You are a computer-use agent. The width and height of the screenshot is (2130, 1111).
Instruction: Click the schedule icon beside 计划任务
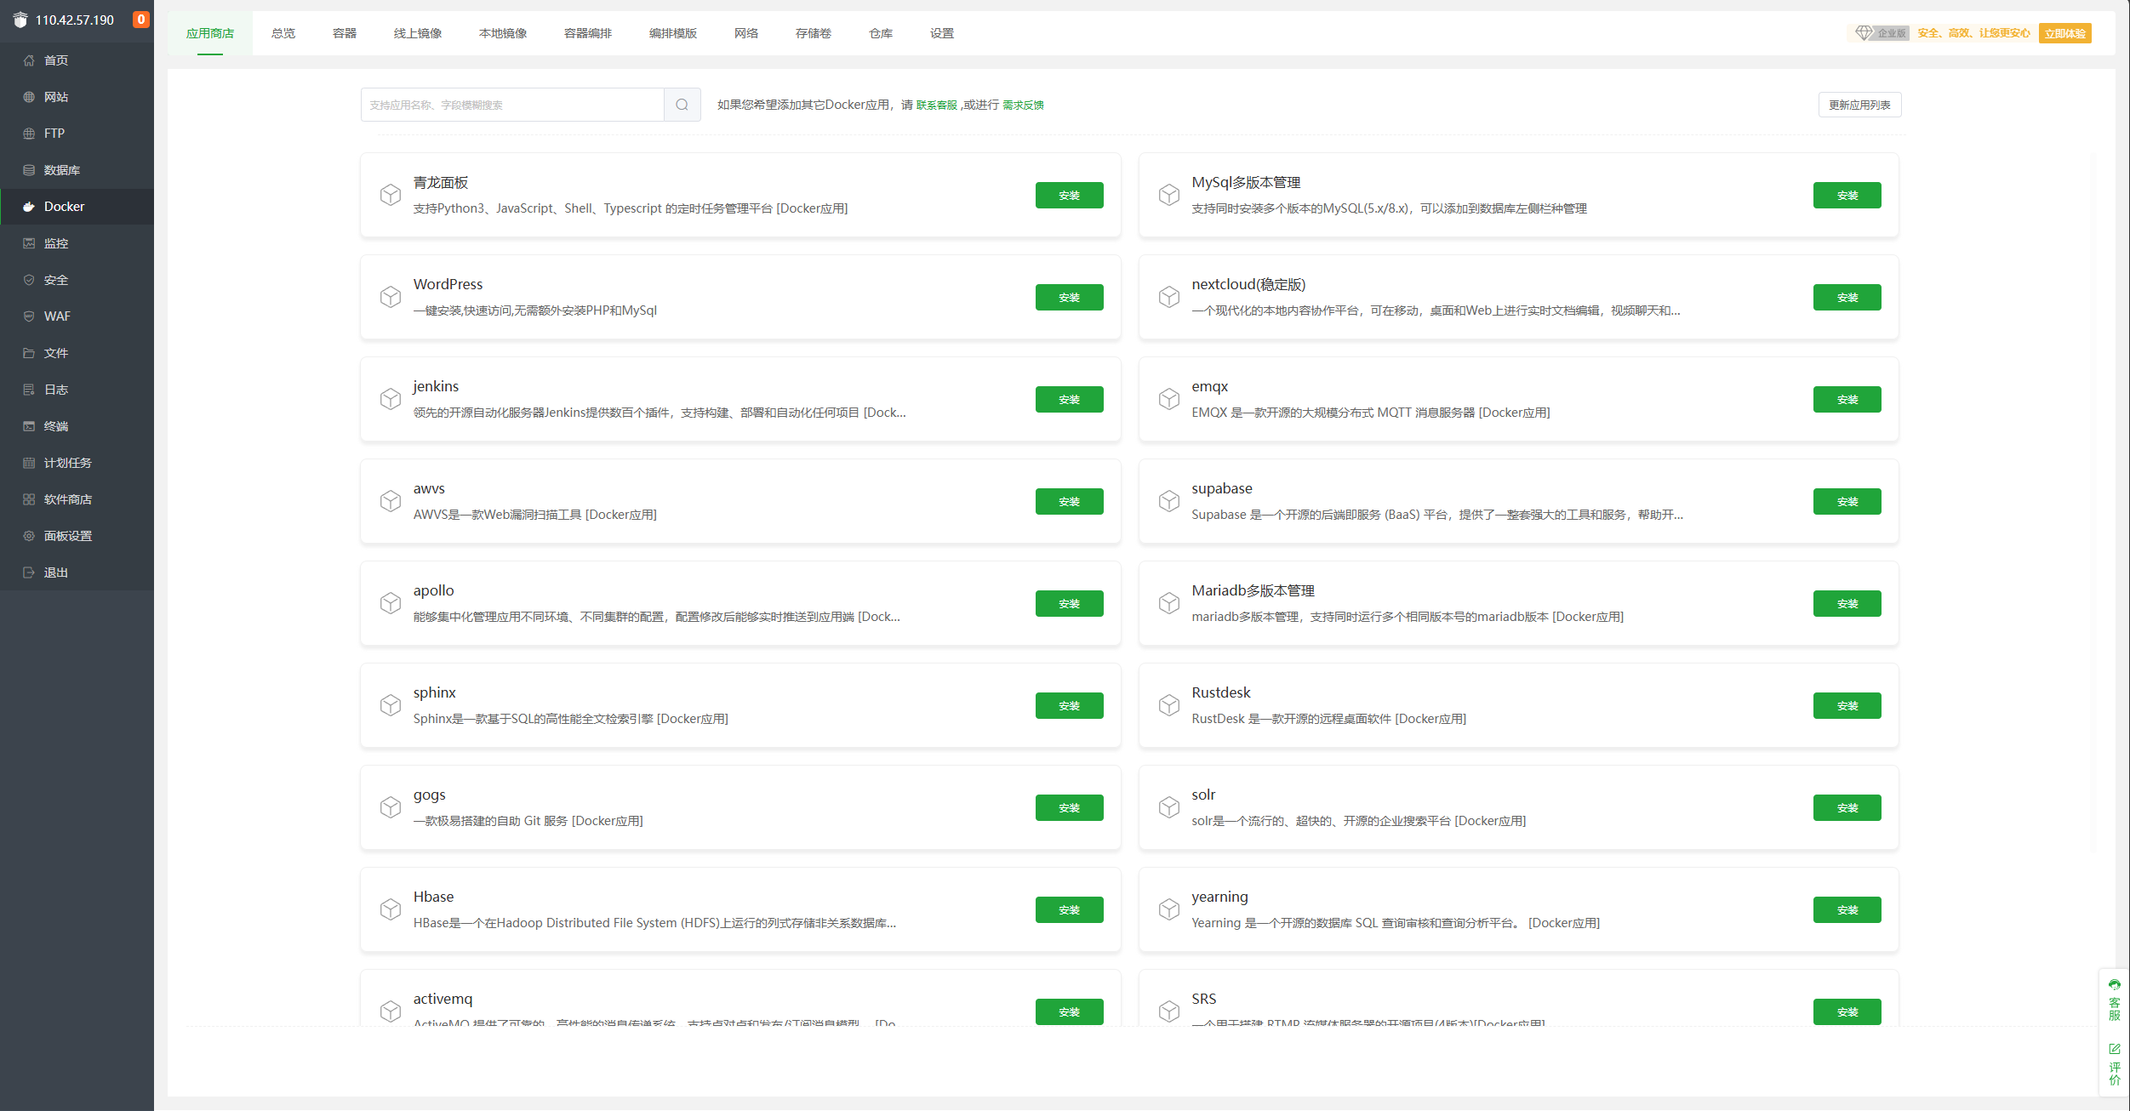click(29, 463)
